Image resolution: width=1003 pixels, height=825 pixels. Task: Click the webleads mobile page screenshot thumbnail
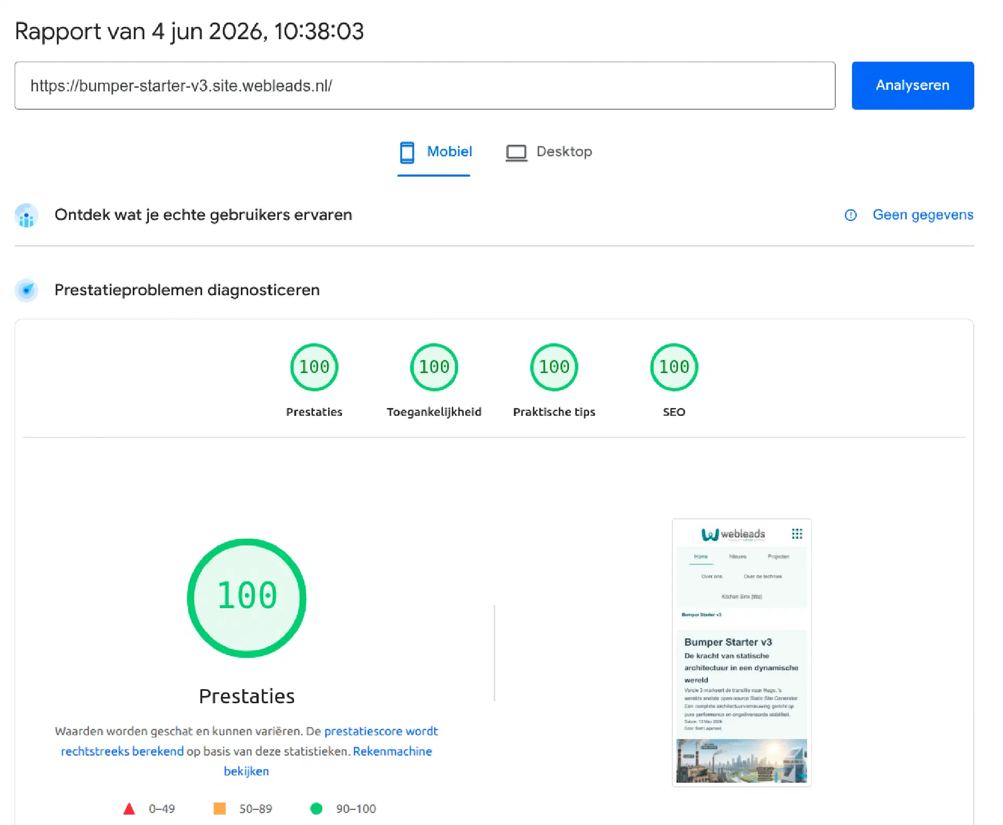click(741, 653)
